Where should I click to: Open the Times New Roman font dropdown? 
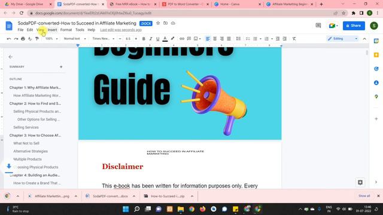pyautogui.click(x=104, y=39)
